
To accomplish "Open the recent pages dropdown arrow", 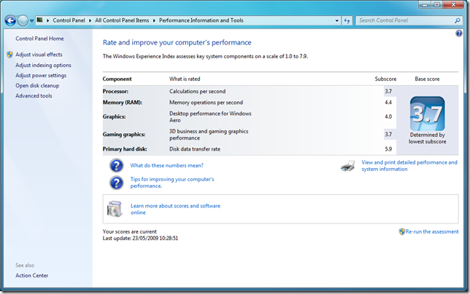I will click(x=31, y=21).
